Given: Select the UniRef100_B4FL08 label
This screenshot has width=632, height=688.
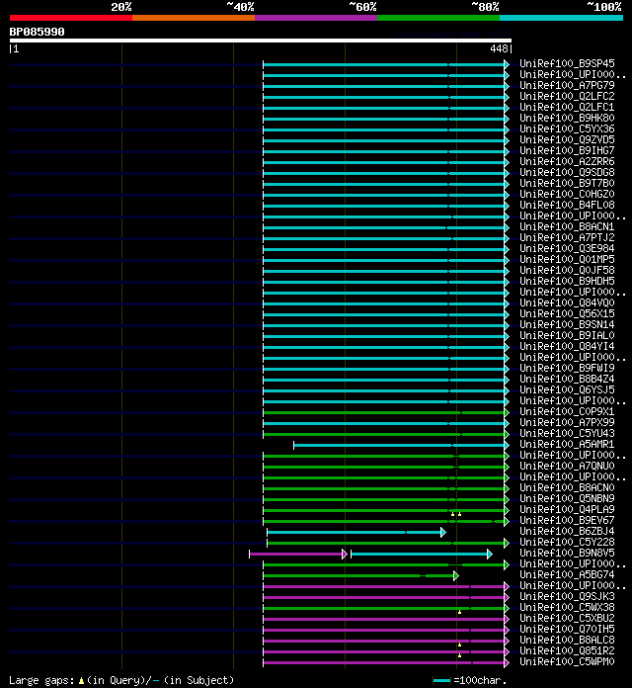Looking at the screenshot, I should pos(567,205).
